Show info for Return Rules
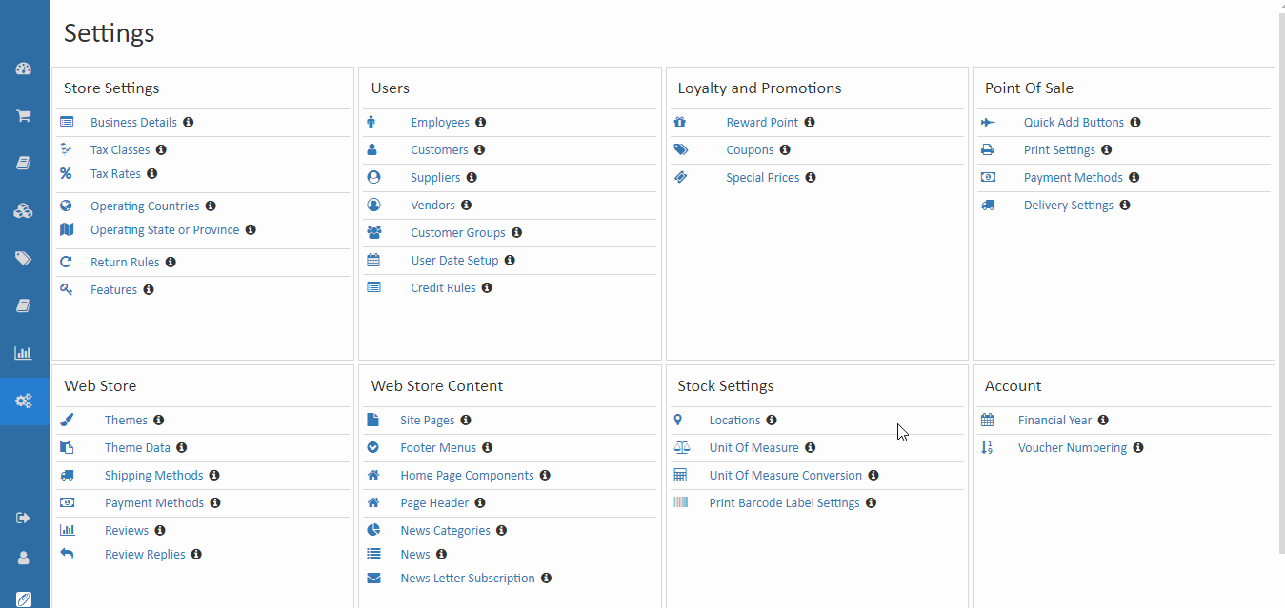The height and width of the screenshot is (608, 1285). coord(171,263)
